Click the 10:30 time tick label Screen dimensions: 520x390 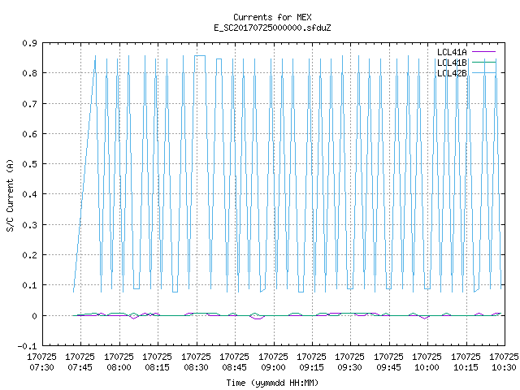point(504,368)
